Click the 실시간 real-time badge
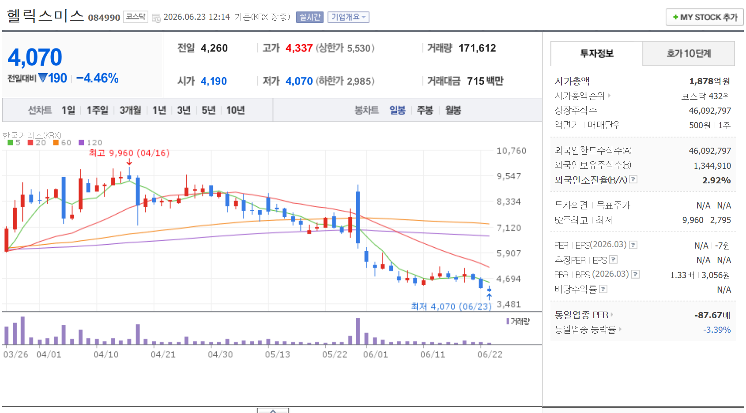This screenshot has width=746, height=413. [x=310, y=17]
